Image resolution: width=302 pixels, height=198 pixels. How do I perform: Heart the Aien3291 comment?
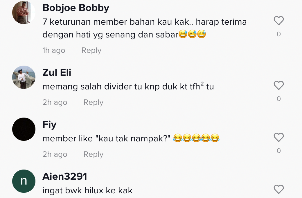click(x=279, y=189)
